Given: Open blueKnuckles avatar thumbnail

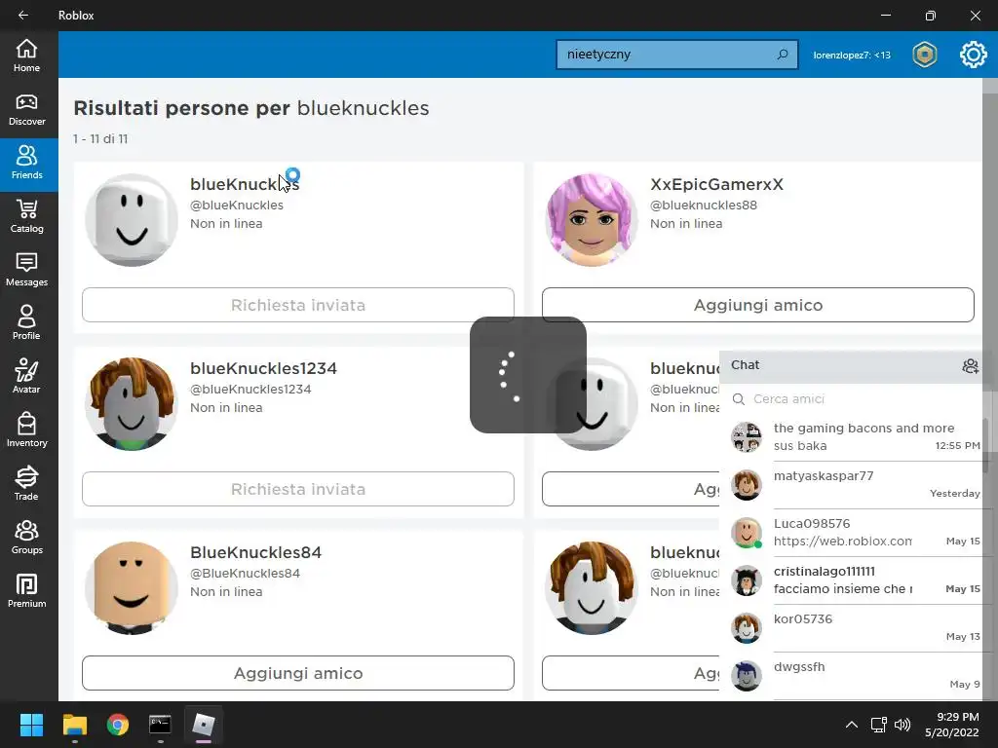Looking at the screenshot, I should [132, 220].
